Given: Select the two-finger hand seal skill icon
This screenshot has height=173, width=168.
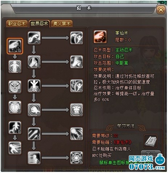Looking at the screenshot, I should click(34, 62).
